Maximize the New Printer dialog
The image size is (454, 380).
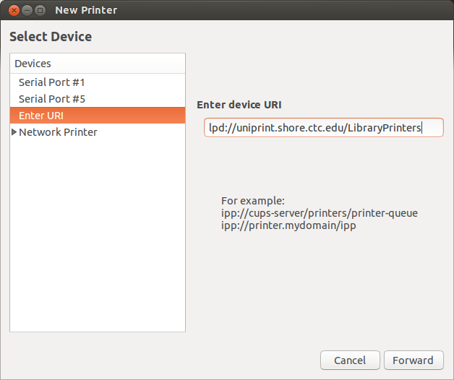40,11
